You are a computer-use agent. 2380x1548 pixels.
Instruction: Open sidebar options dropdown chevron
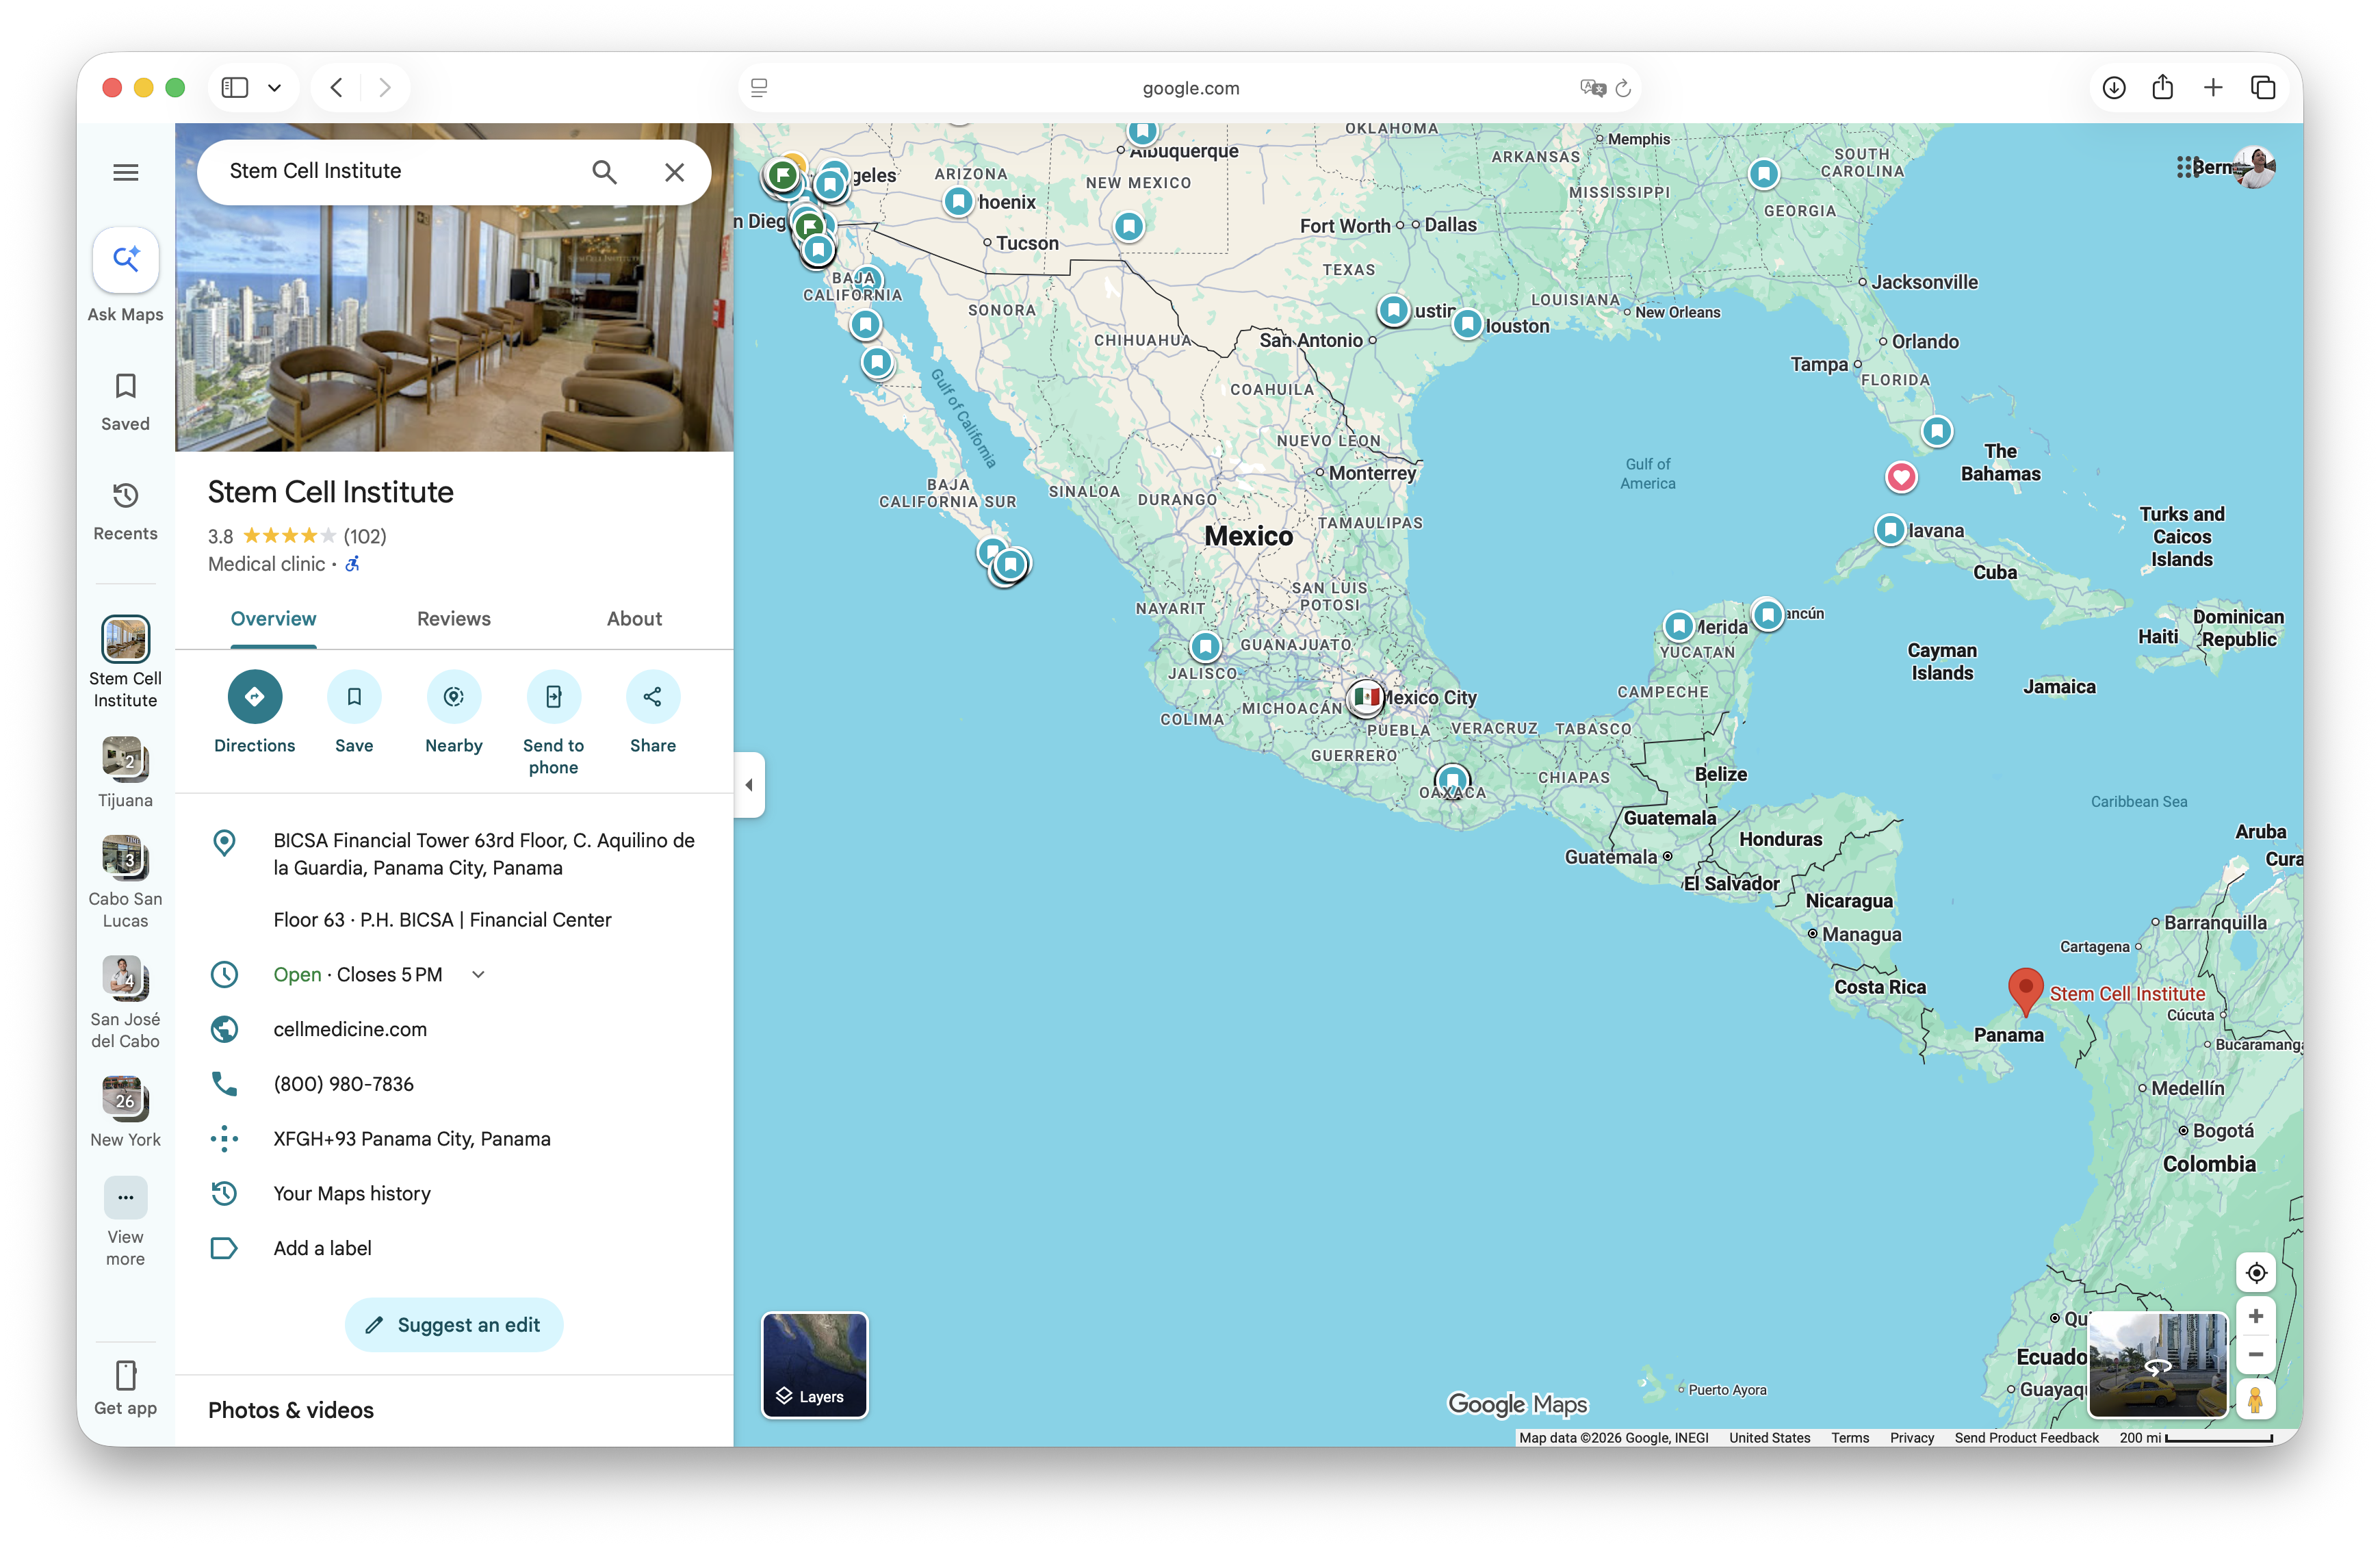[x=274, y=88]
